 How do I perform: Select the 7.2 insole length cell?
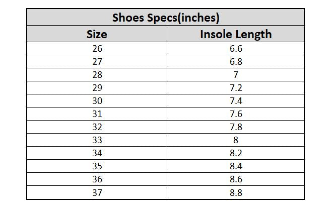(235, 87)
